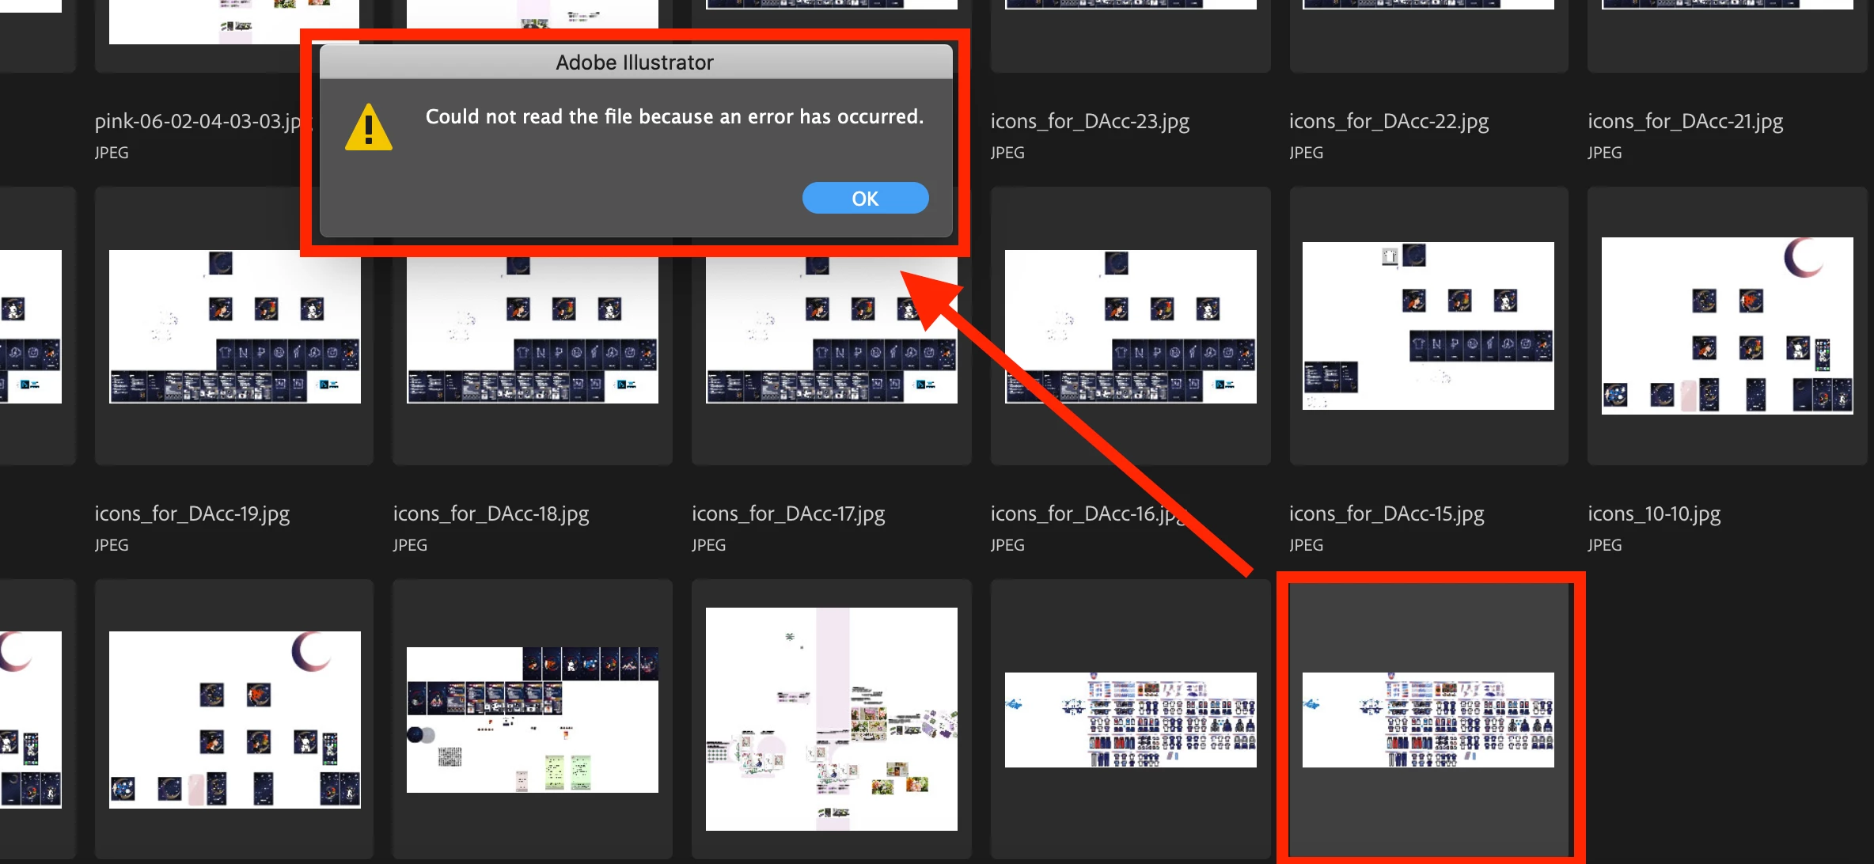This screenshot has height=864, width=1874.
Task: Click the Adobe Illustrator dialog title bar
Action: tap(635, 63)
